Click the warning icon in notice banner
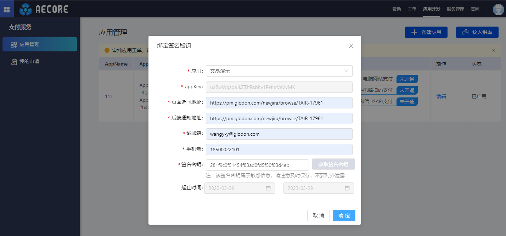Image resolution: width=506 pixels, height=236 pixels. 107,50
